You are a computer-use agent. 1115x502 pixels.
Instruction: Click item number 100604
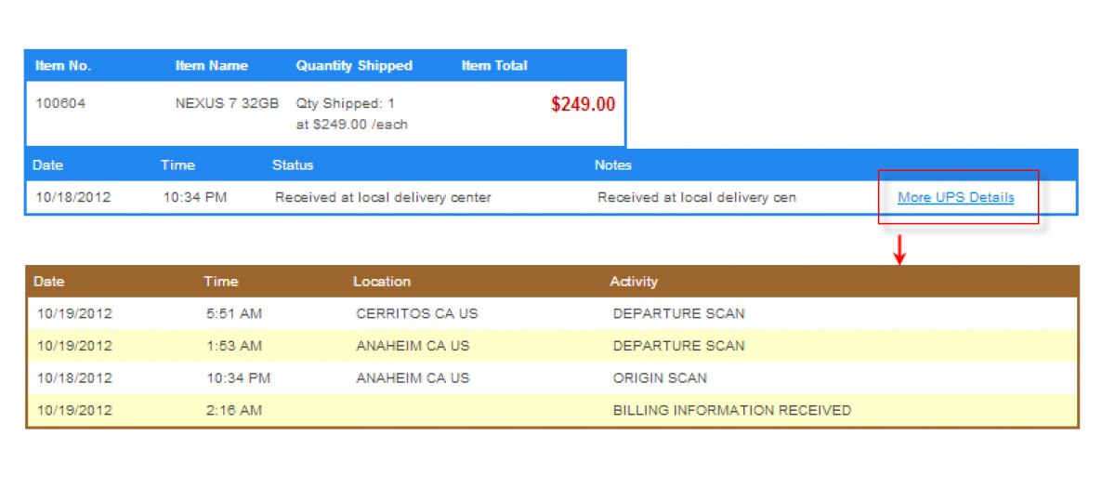[x=60, y=104]
